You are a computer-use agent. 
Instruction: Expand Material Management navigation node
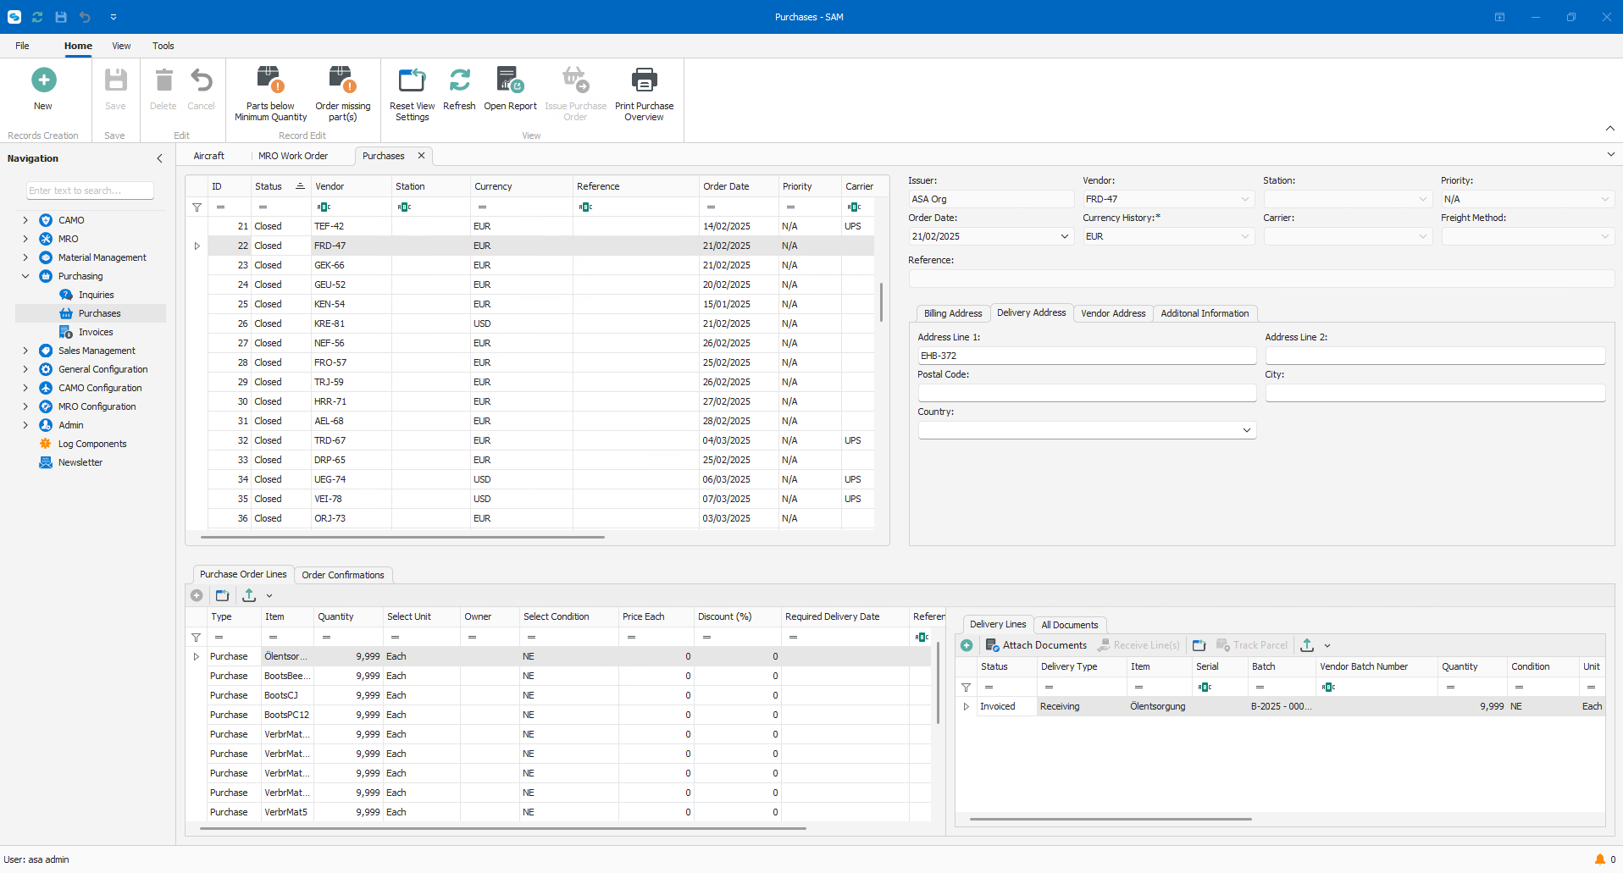coord(25,257)
